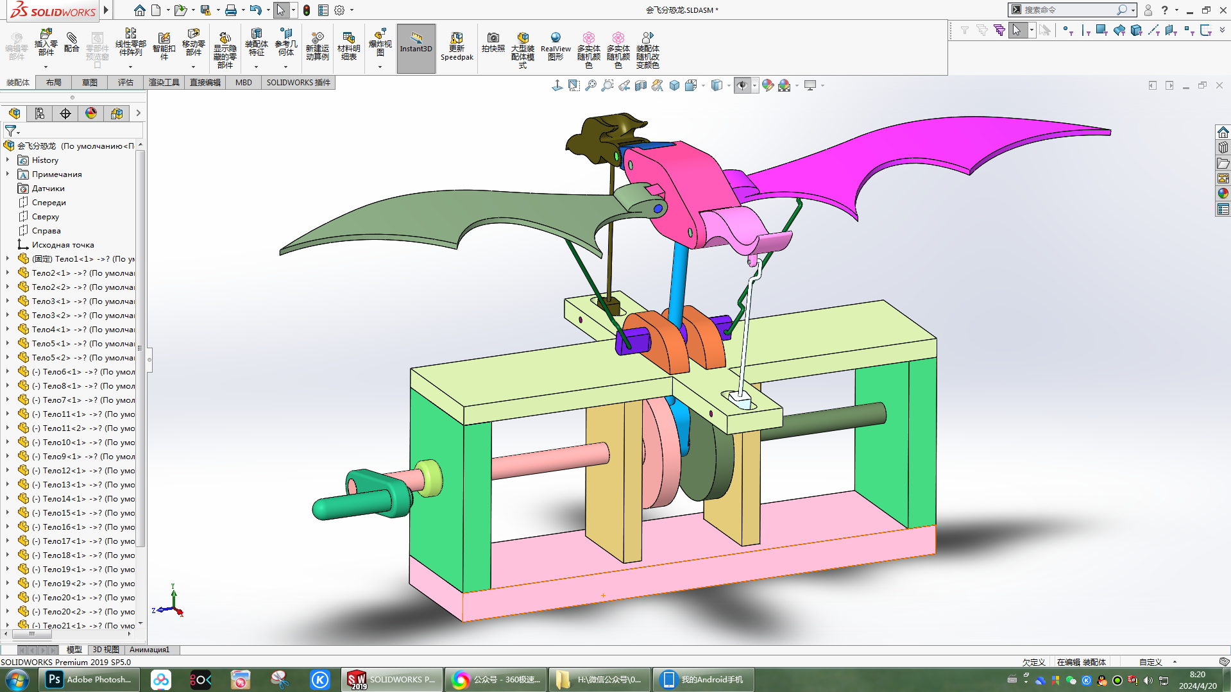This screenshot has height=692, width=1231.
Task: Click the Section View icon
Action: tap(640, 85)
